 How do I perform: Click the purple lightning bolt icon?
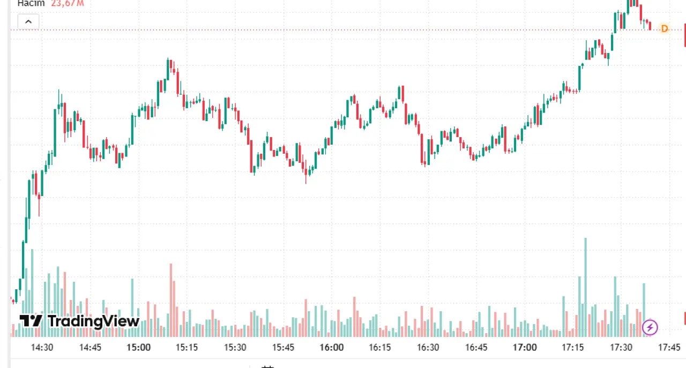650,327
